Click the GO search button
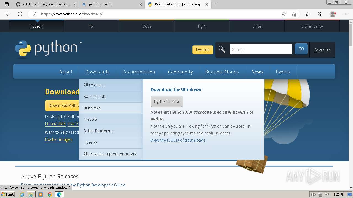Viewport: 353px width, 198px height. pyautogui.click(x=301, y=49)
